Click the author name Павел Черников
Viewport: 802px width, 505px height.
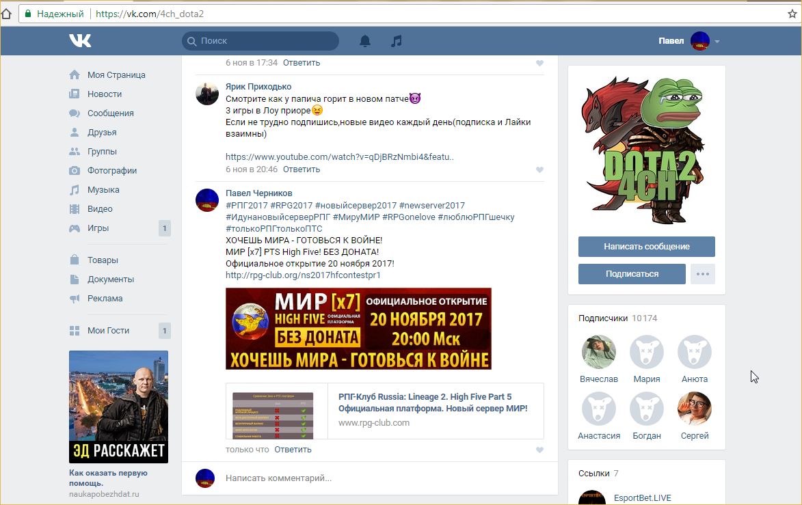click(x=259, y=193)
